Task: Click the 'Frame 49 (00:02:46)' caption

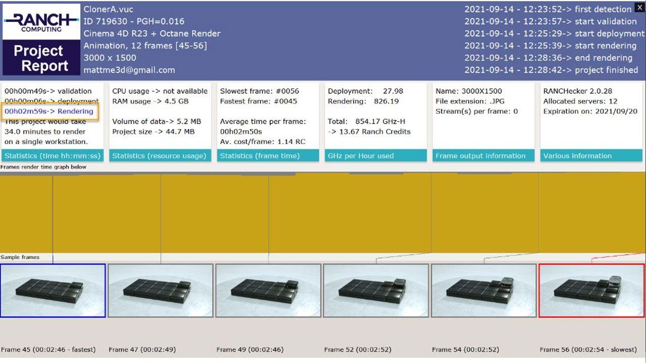Action: point(250,349)
